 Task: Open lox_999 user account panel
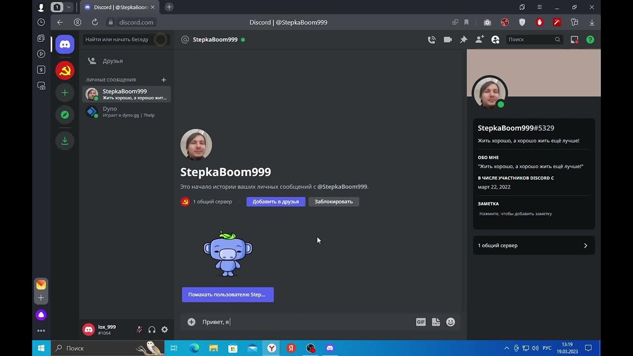(x=106, y=330)
